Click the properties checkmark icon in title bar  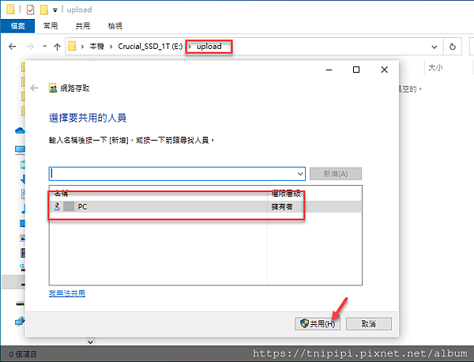[31, 10]
